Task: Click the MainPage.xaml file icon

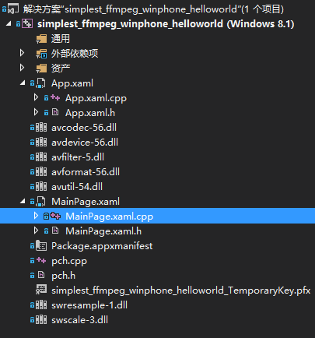Action: point(40,202)
